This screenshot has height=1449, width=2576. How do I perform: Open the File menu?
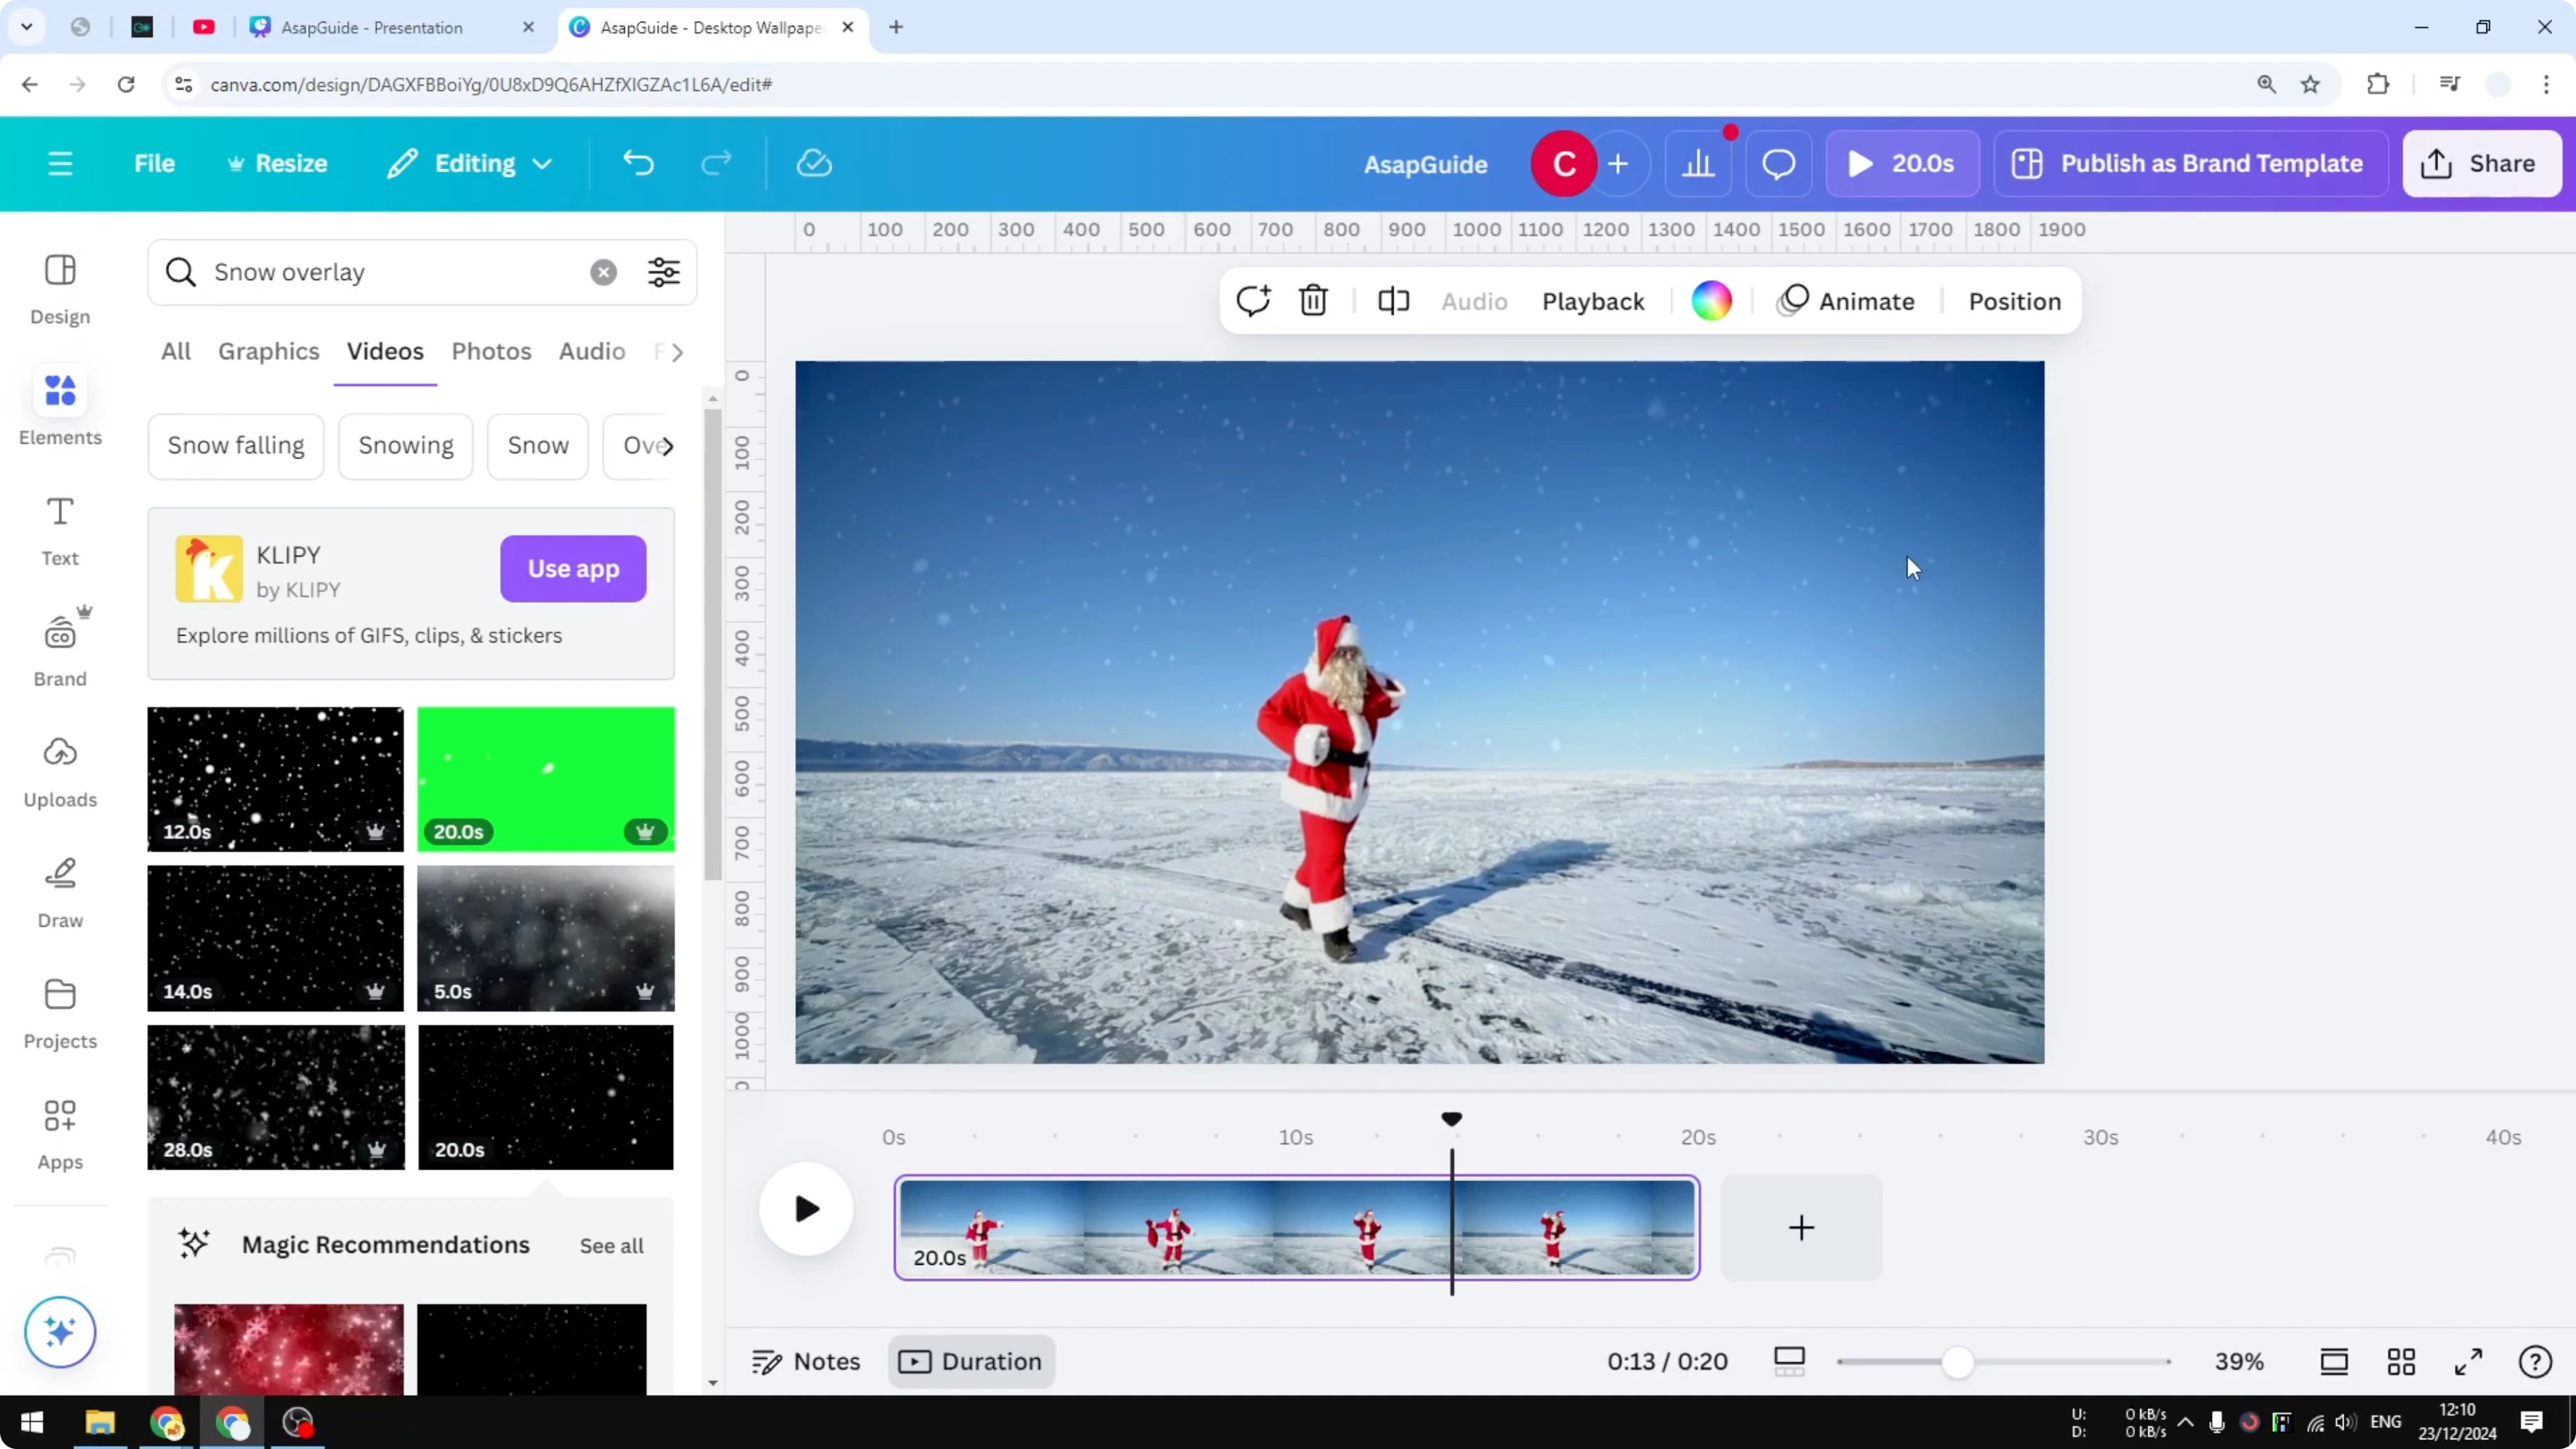(154, 163)
